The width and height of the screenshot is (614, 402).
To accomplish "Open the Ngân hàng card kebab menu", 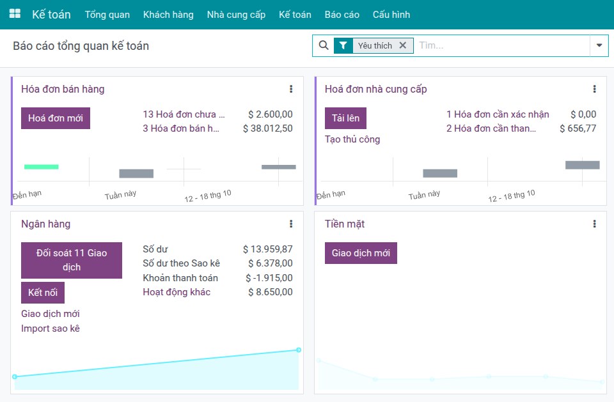I will click(x=291, y=224).
